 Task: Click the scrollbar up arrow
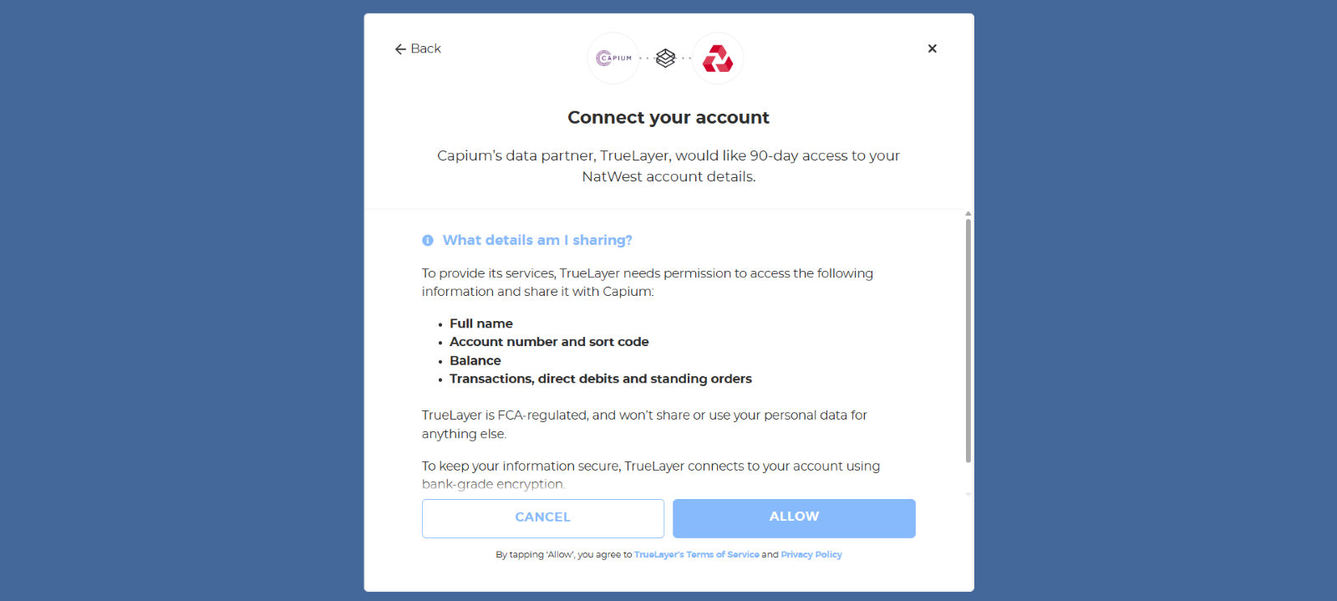(x=968, y=214)
